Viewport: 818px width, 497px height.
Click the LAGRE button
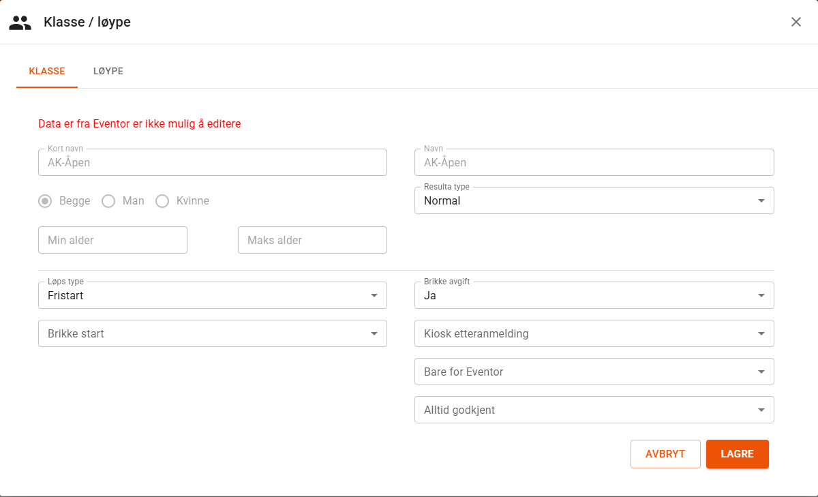tap(738, 454)
